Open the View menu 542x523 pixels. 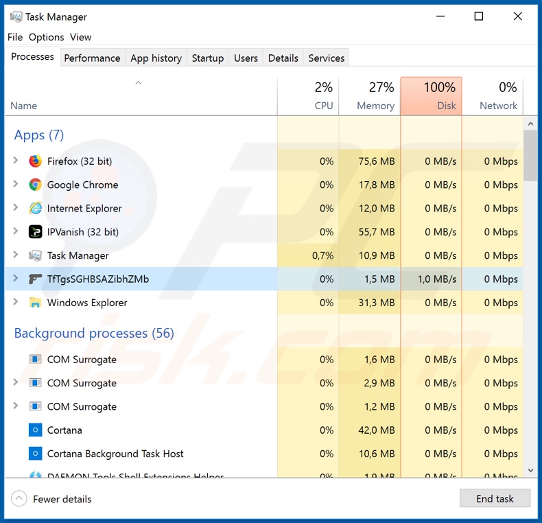pyautogui.click(x=80, y=37)
